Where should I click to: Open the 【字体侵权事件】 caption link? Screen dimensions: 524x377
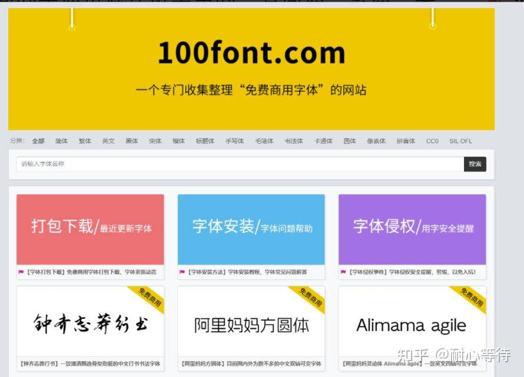click(412, 272)
